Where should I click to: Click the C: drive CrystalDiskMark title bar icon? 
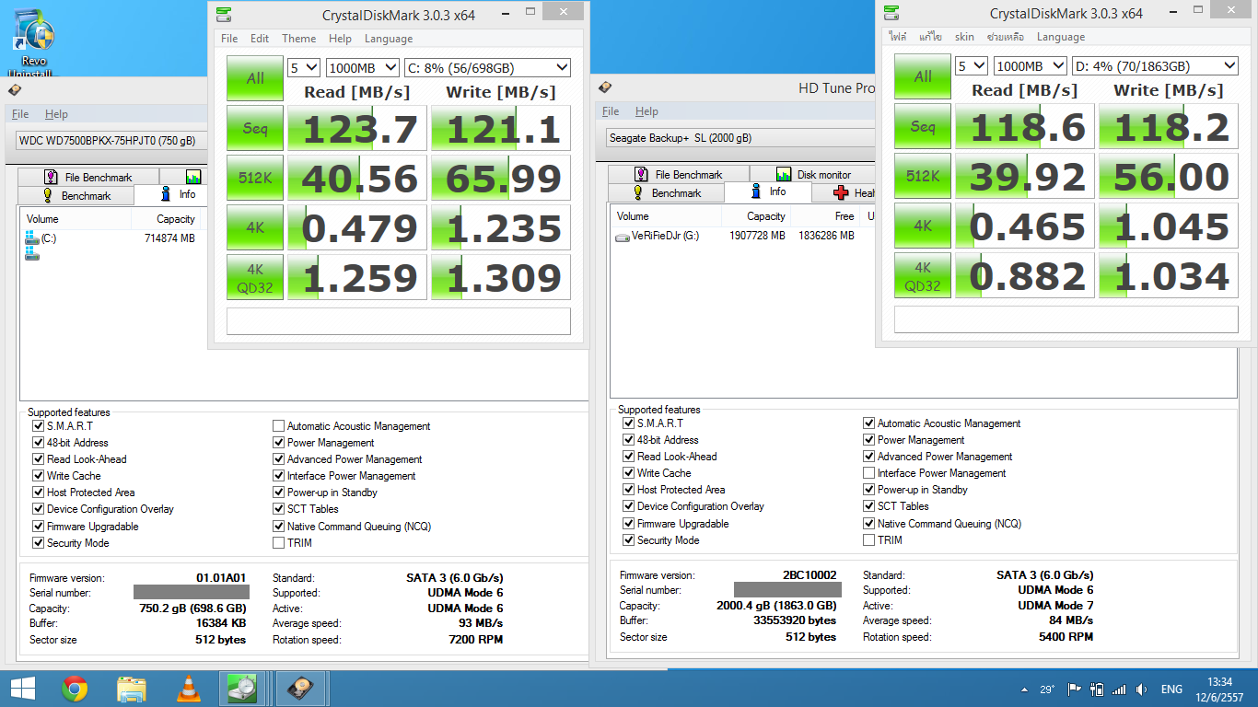(x=224, y=15)
